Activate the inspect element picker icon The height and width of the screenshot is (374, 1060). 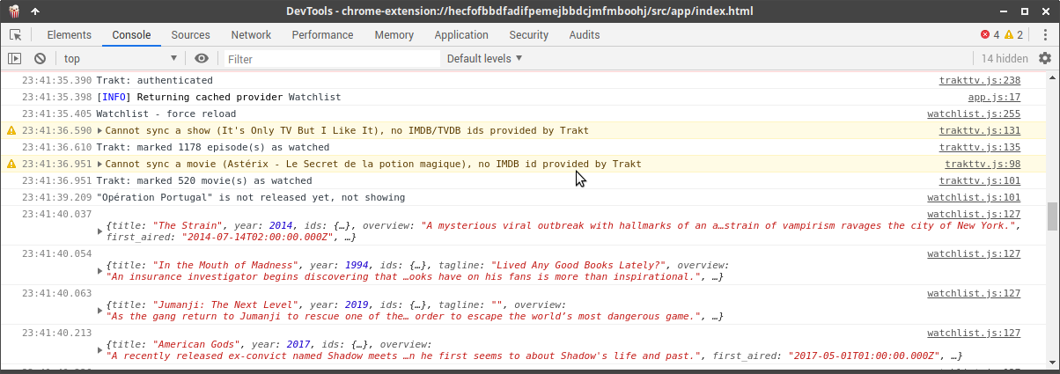(15, 35)
